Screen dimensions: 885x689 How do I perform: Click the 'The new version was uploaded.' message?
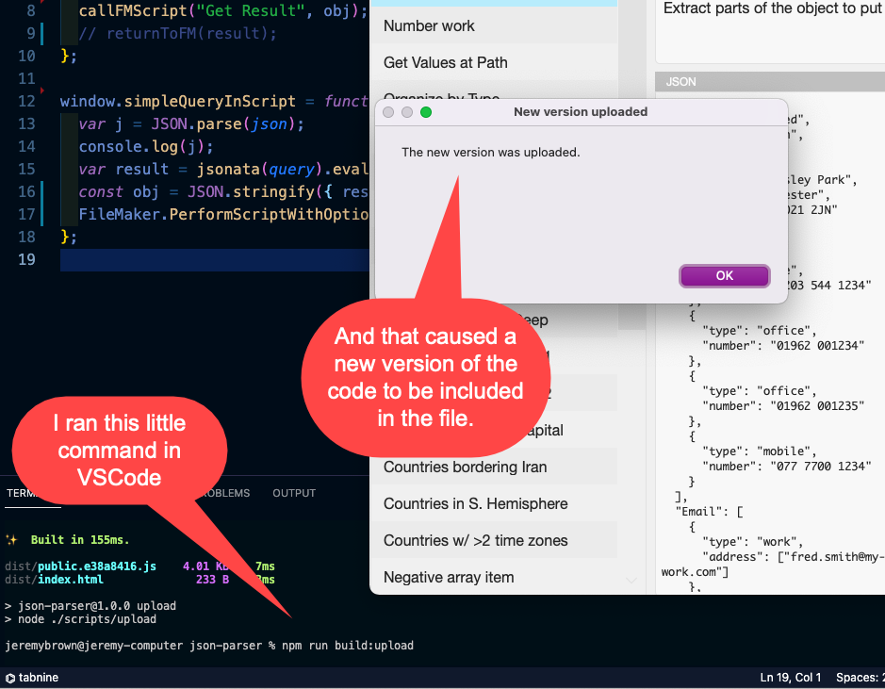490,153
